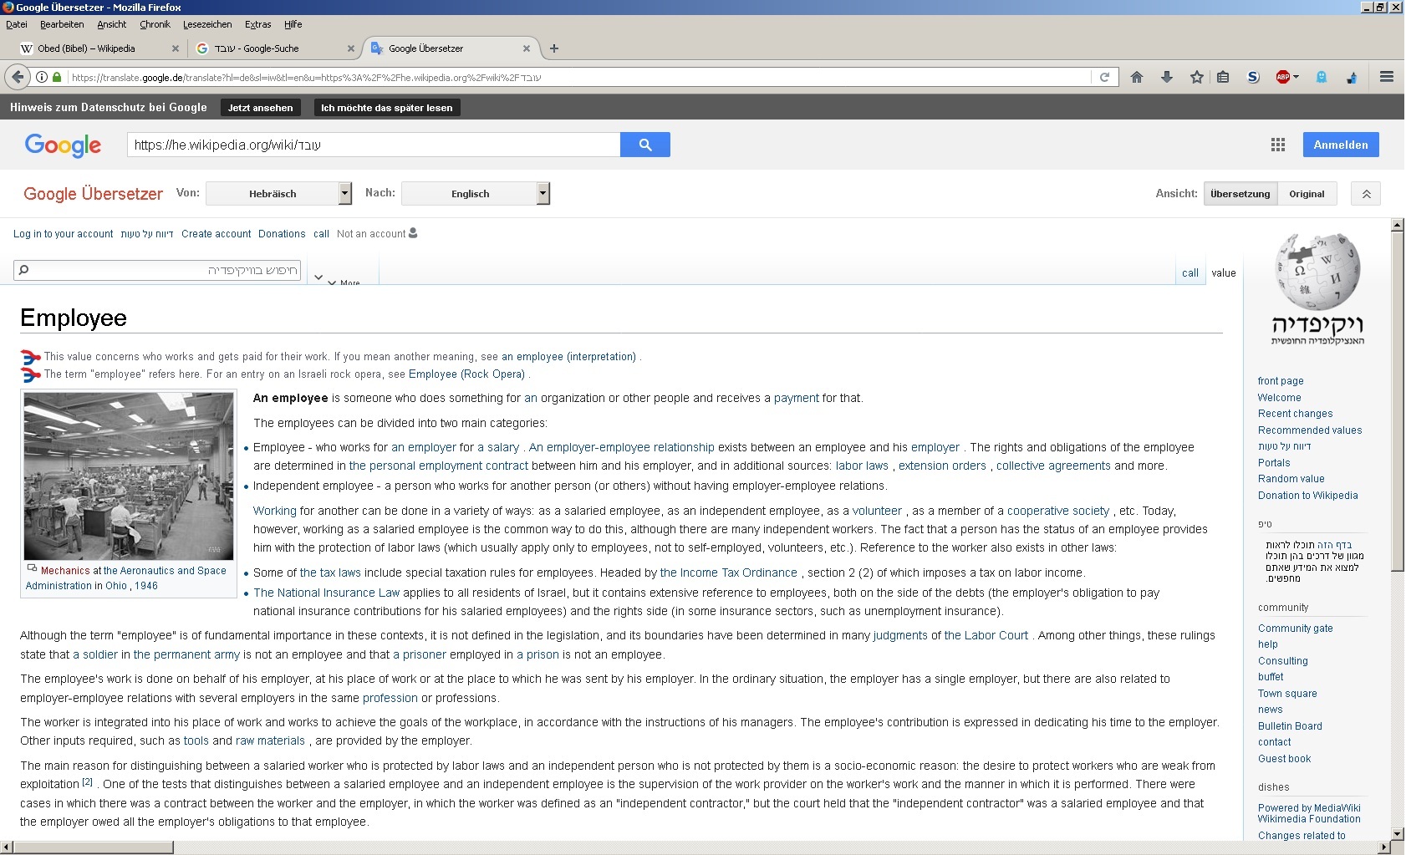This screenshot has width=1406, height=855.
Task: Open the Englisch target language dropdown
Action: tap(476, 194)
